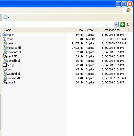Maximize the Explorer window

124,4
